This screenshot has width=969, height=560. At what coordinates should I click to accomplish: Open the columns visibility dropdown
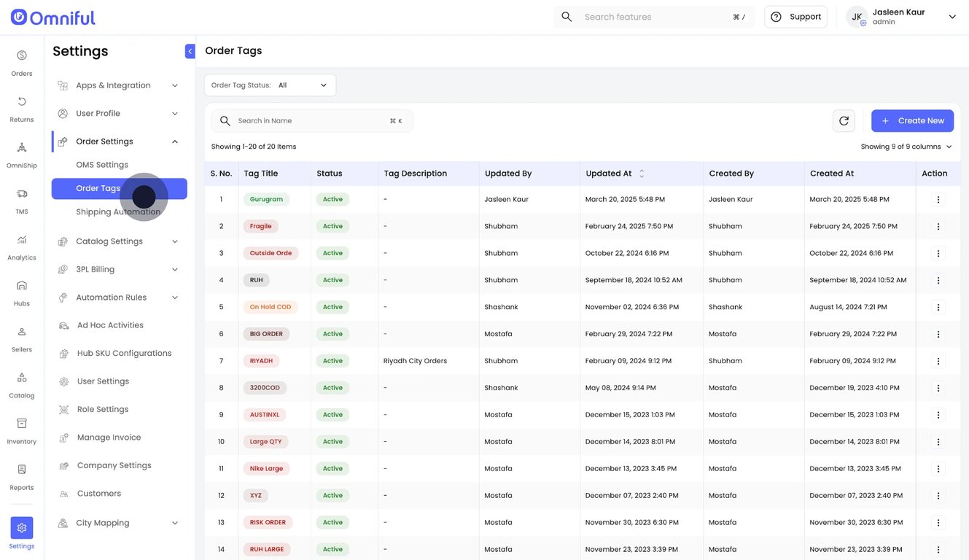coord(906,147)
